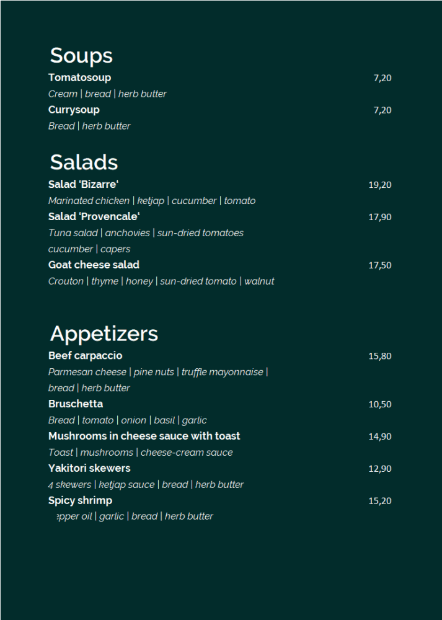The width and height of the screenshot is (442, 620).
Task: Click the Appetizers section heading
Action: coord(104,334)
